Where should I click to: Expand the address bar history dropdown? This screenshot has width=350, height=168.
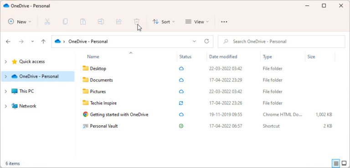point(194,41)
